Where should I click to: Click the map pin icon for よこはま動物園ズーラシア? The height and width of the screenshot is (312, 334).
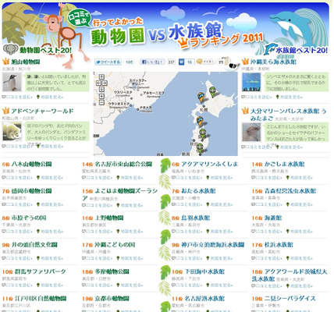click(118, 205)
